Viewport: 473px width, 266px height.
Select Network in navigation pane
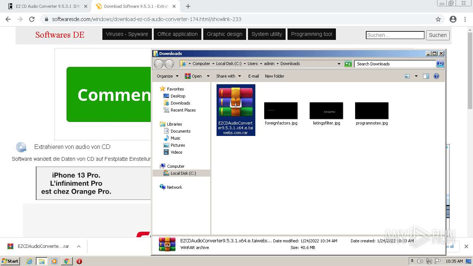click(174, 187)
